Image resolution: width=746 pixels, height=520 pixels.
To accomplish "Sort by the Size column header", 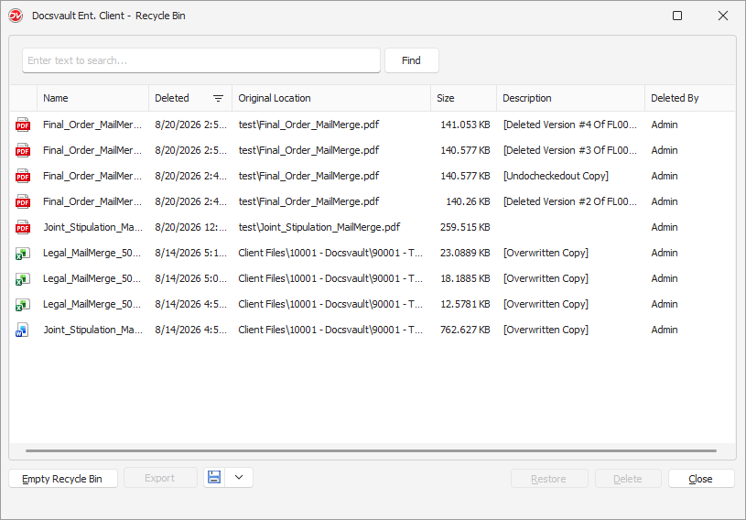I will pyautogui.click(x=463, y=98).
